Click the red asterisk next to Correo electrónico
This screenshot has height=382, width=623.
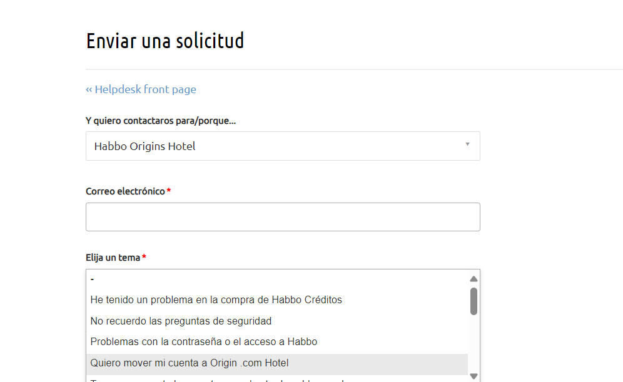click(x=168, y=191)
